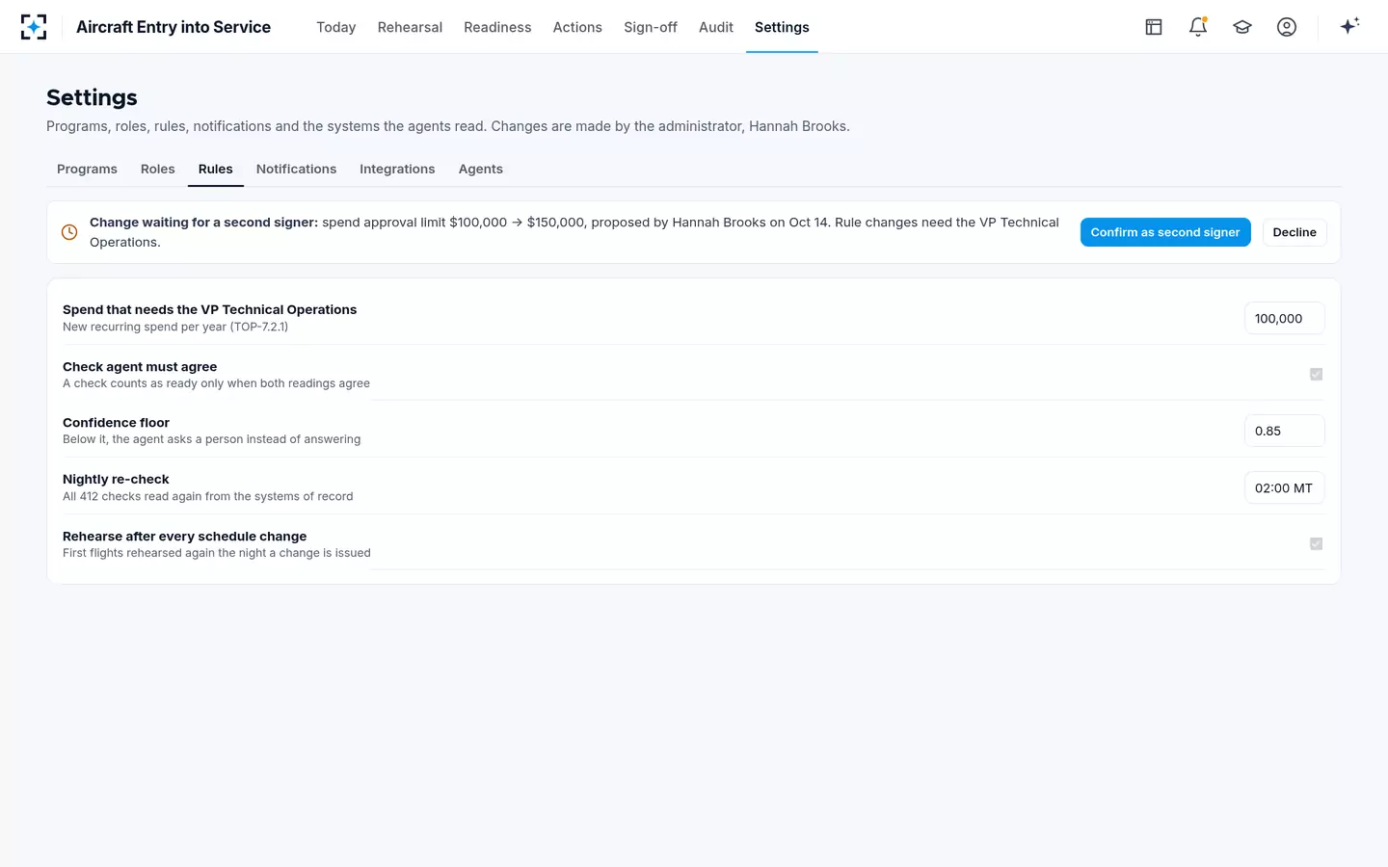Switch to the Integrations tab
This screenshot has width=1388, height=867.
click(x=397, y=169)
